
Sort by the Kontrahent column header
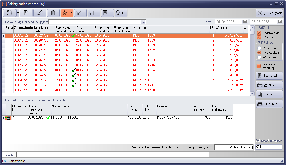[171, 28]
